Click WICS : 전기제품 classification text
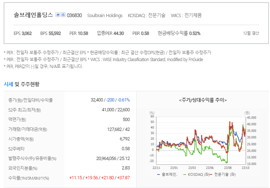 click(186, 16)
